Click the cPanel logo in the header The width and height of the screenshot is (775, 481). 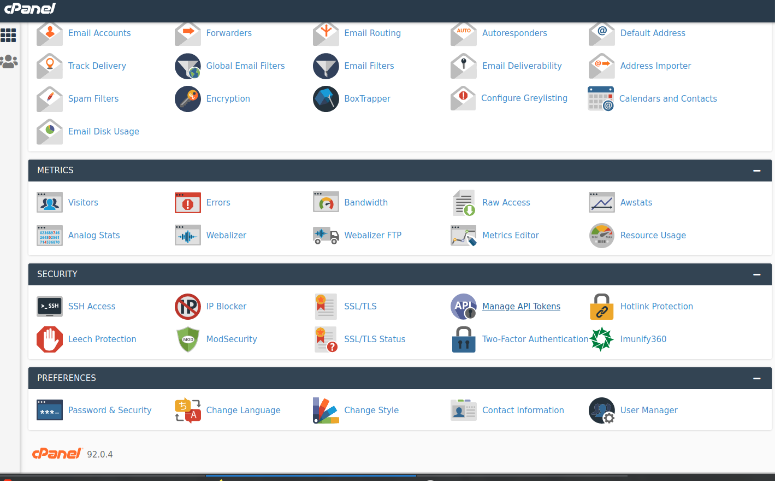[x=30, y=9]
